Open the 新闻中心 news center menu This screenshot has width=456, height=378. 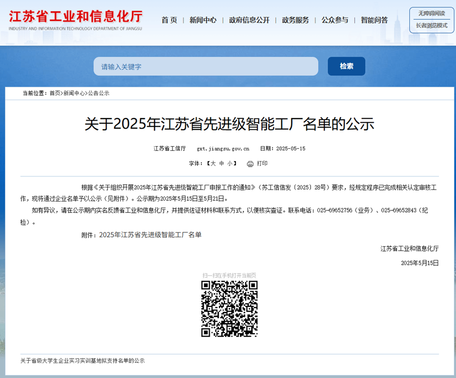pos(203,20)
